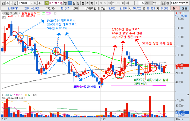
Task: Select the 60 interval button
Action: click(122, 3)
